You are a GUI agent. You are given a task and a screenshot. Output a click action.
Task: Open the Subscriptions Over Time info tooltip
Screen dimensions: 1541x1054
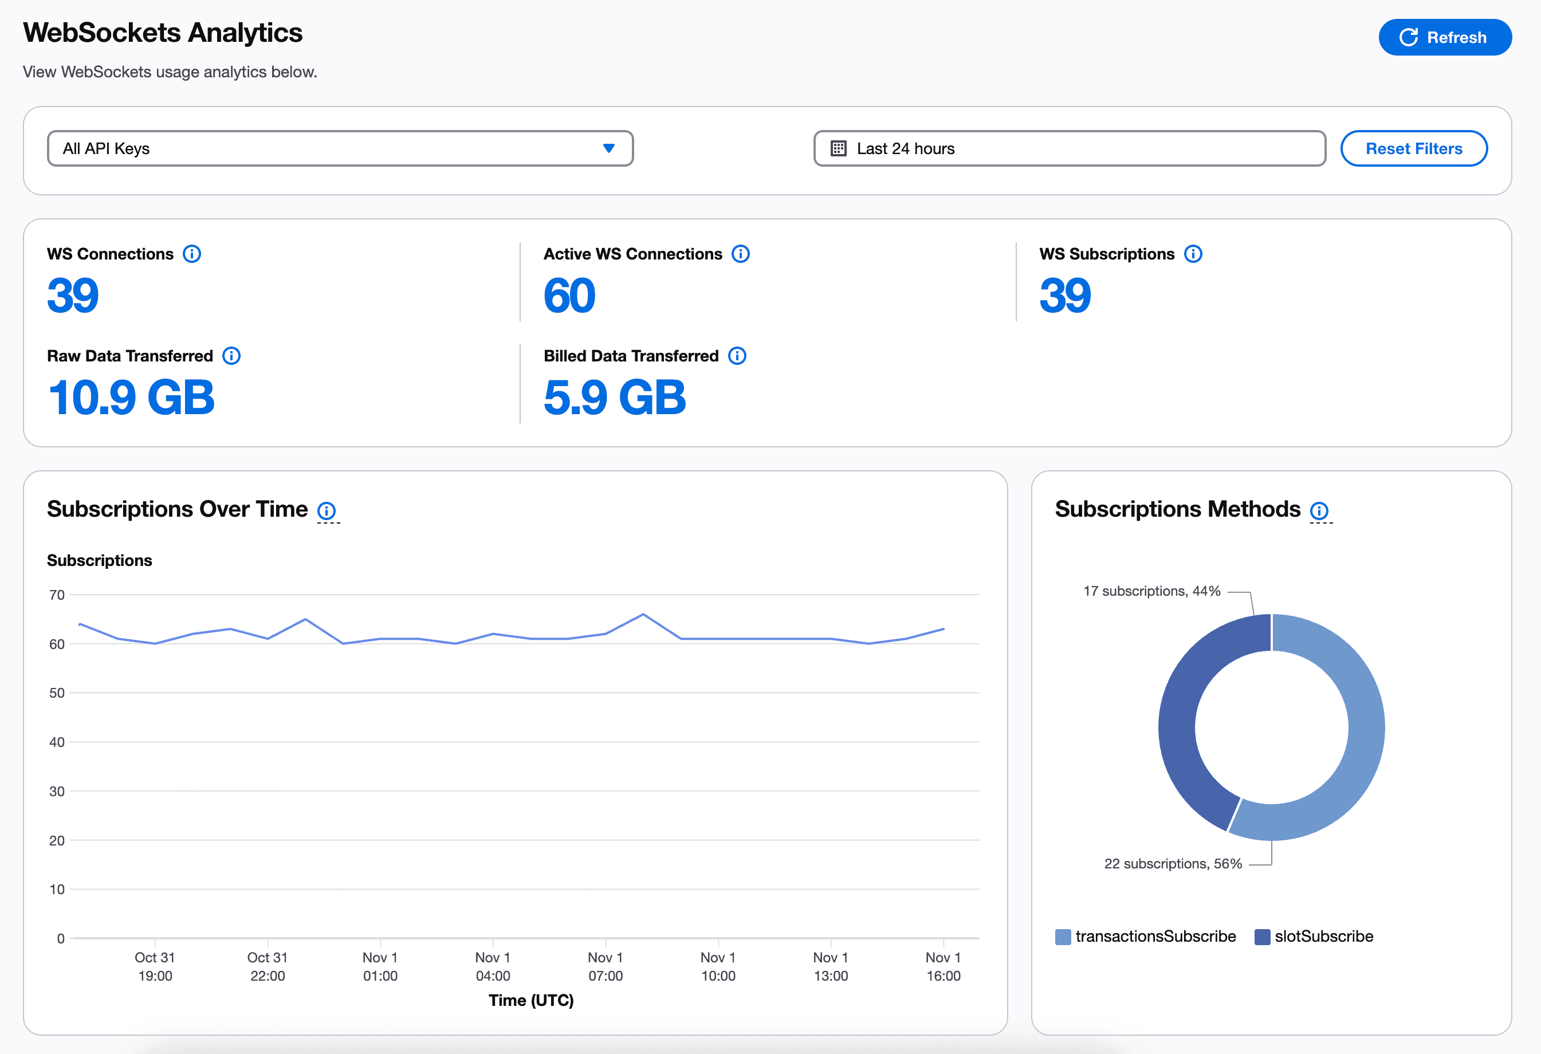coord(328,510)
